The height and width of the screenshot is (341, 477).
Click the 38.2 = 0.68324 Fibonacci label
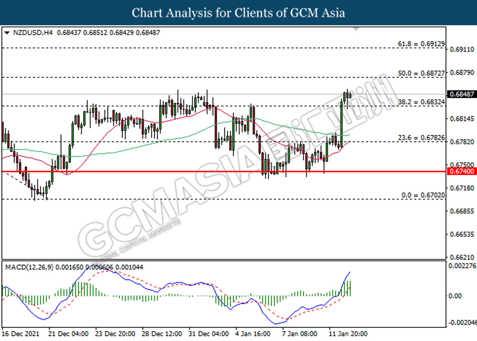pyautogui.click(x=421, y=102)
